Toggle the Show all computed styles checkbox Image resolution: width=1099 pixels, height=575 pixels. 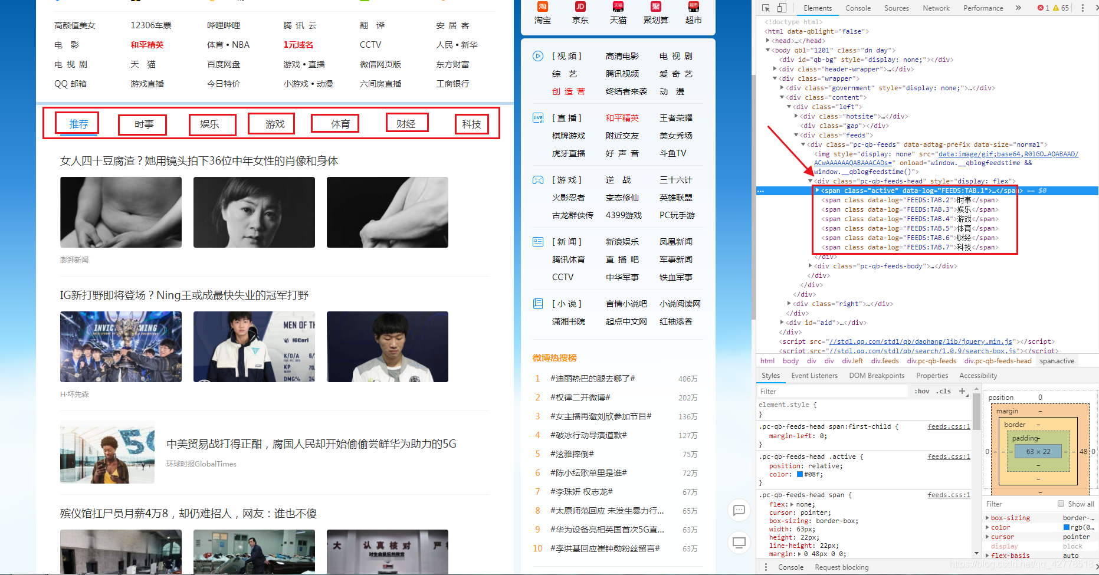point(1061,504)
